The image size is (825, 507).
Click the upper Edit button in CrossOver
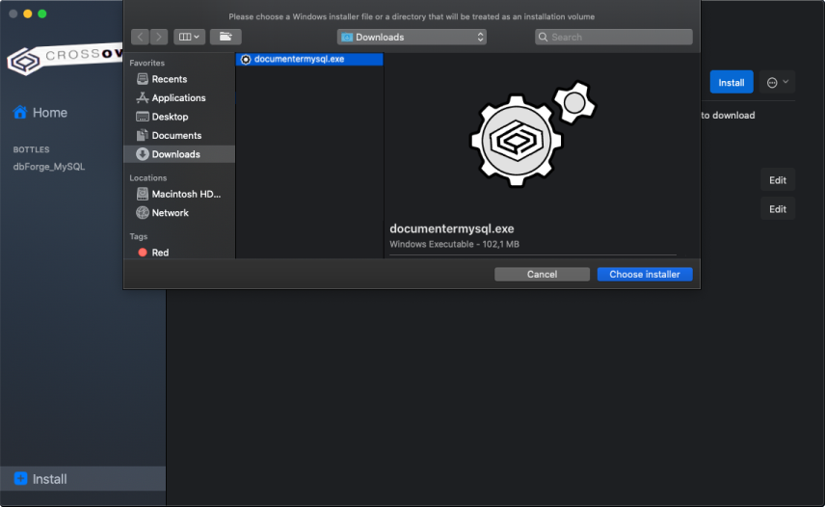click(778, 180)
